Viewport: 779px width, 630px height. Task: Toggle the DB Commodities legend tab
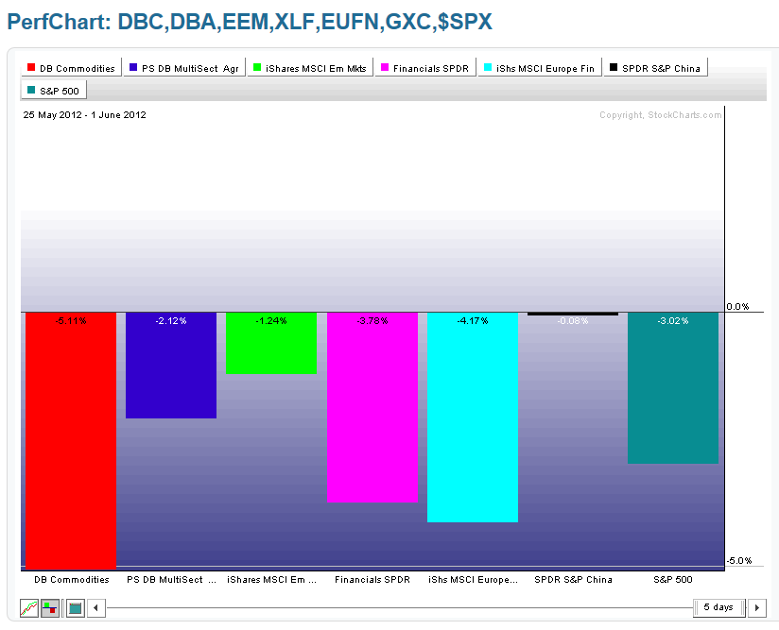pyautogui.click(x=72, y=68)
